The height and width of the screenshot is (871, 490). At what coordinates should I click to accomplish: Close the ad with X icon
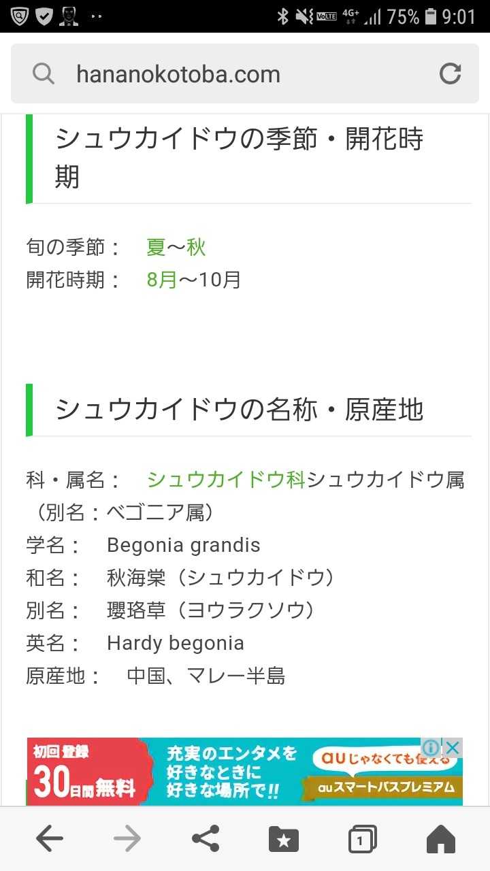click(x=453, y=747)
